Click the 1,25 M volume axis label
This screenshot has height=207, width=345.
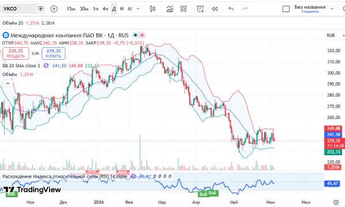pyautogui.click(x=333, y=167)
